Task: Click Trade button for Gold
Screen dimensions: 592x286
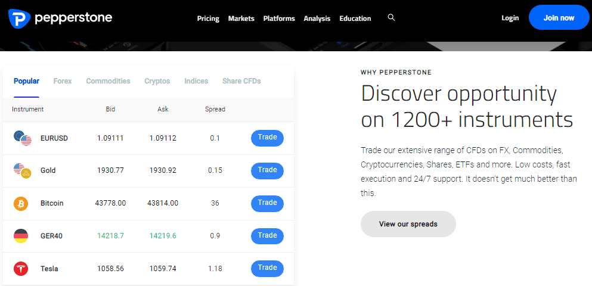Action: 267,170
